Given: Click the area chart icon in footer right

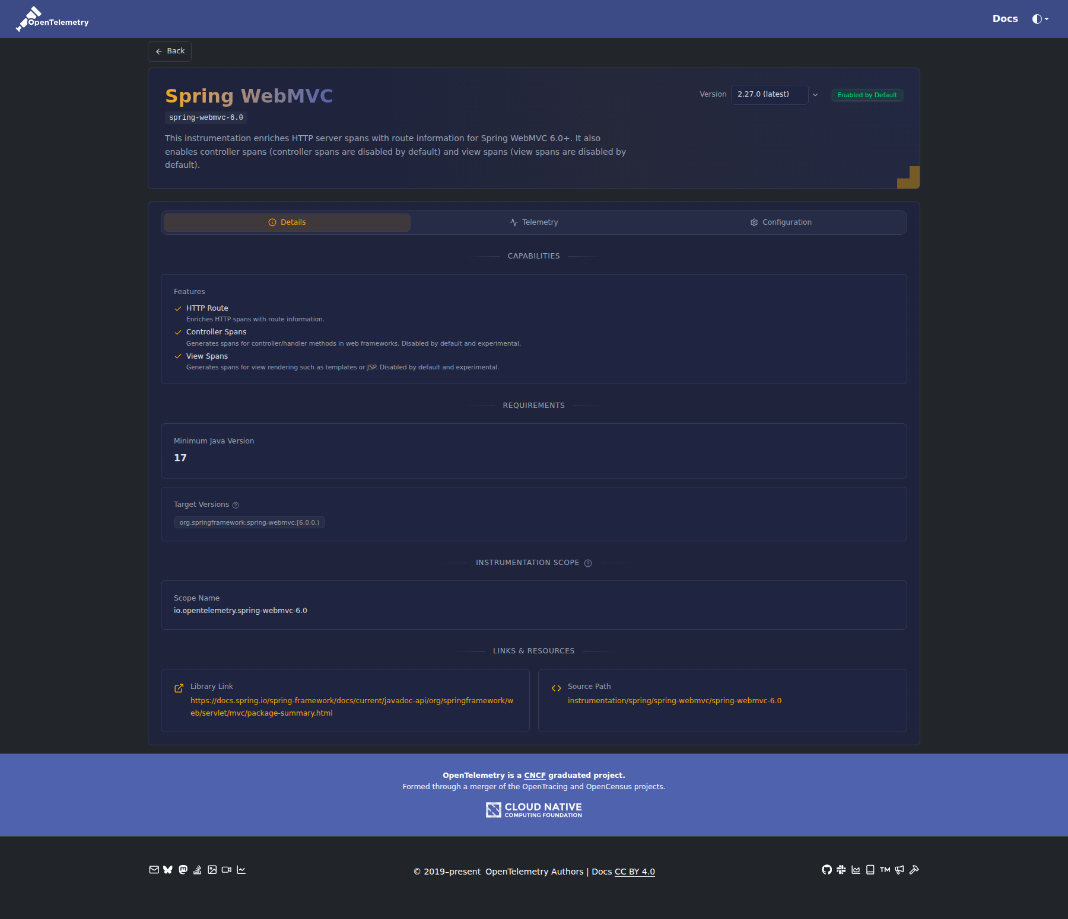Looking at the screenshot, I should click(x=856, y=870).
